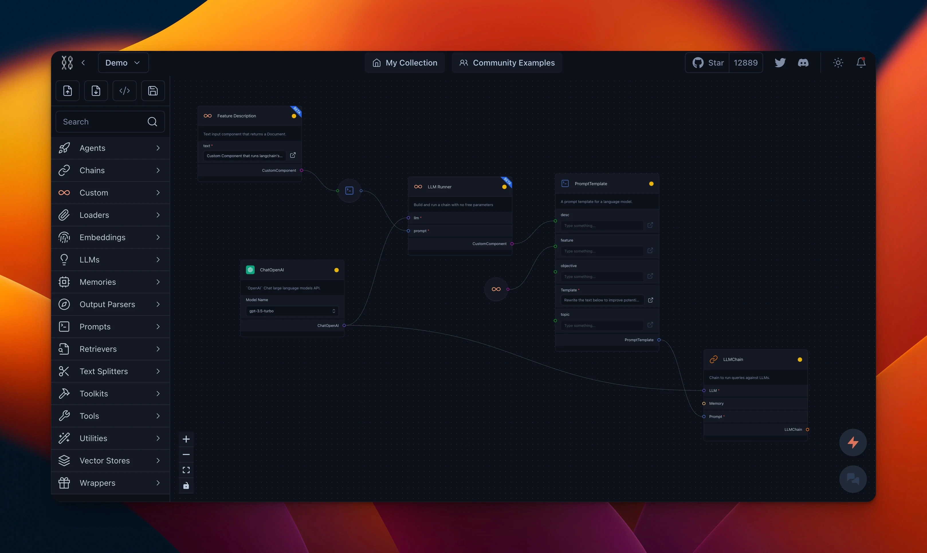Click the Twitter share icon
Image resolution: width=927 pixels, height=553 pixels.
(x=779, y=62)
